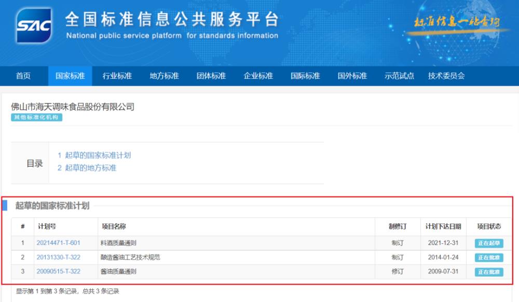The height and width of the screenshot is (302, 519).
Task: Open the 团体标准 section
Action: point(210,75)
